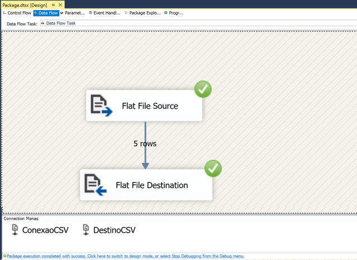Click the '5 rows' path label

point(145,143)
